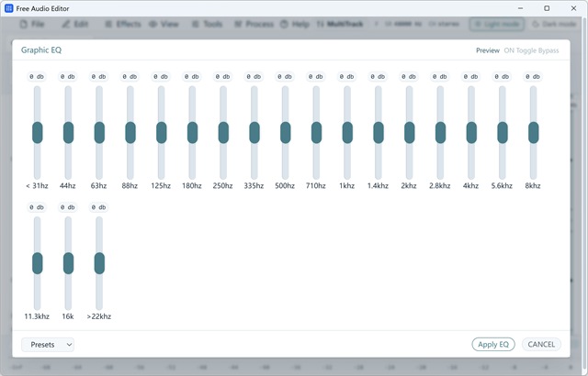Click the 0 db value above 16k
Image resolution: width=588 pixels, height=376 pixels.
coord(68,207)
